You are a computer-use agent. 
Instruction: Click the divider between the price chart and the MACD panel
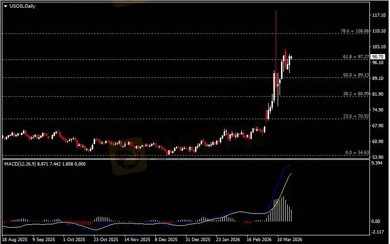[185, 159]
